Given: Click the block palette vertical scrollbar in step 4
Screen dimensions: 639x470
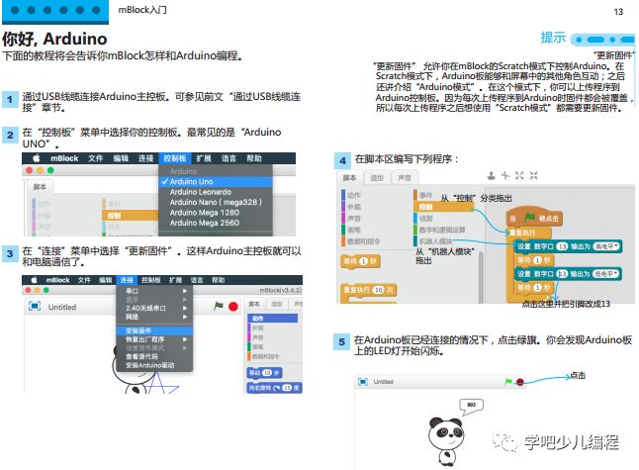Looking at the screenshot, I should [x=482, y=277].
